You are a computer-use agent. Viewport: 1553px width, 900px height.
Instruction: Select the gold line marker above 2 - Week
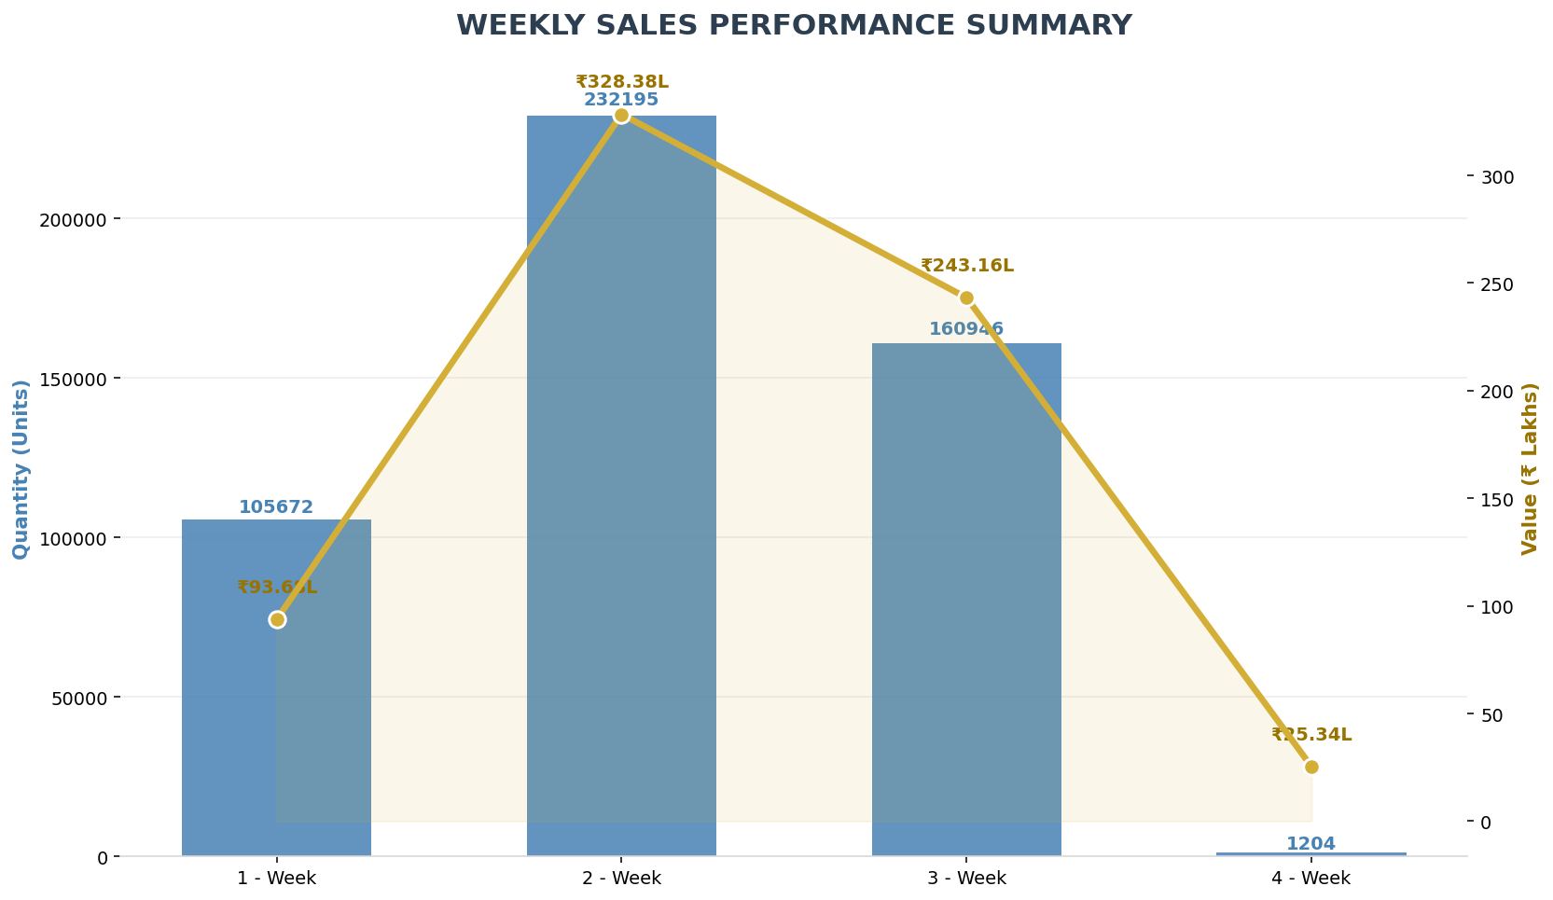point(621,116)
